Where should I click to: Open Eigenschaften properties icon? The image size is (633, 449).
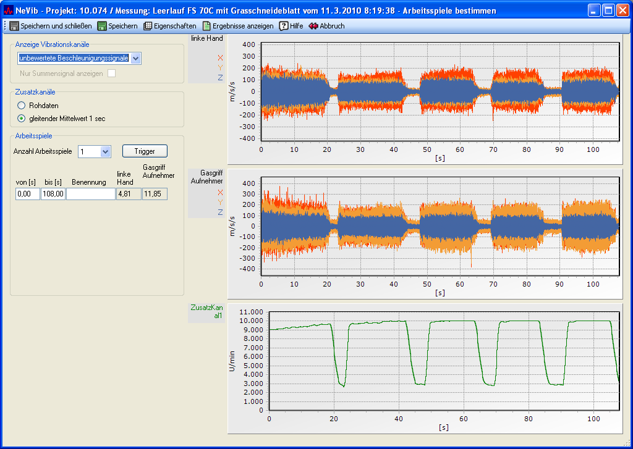click(148, 26)
